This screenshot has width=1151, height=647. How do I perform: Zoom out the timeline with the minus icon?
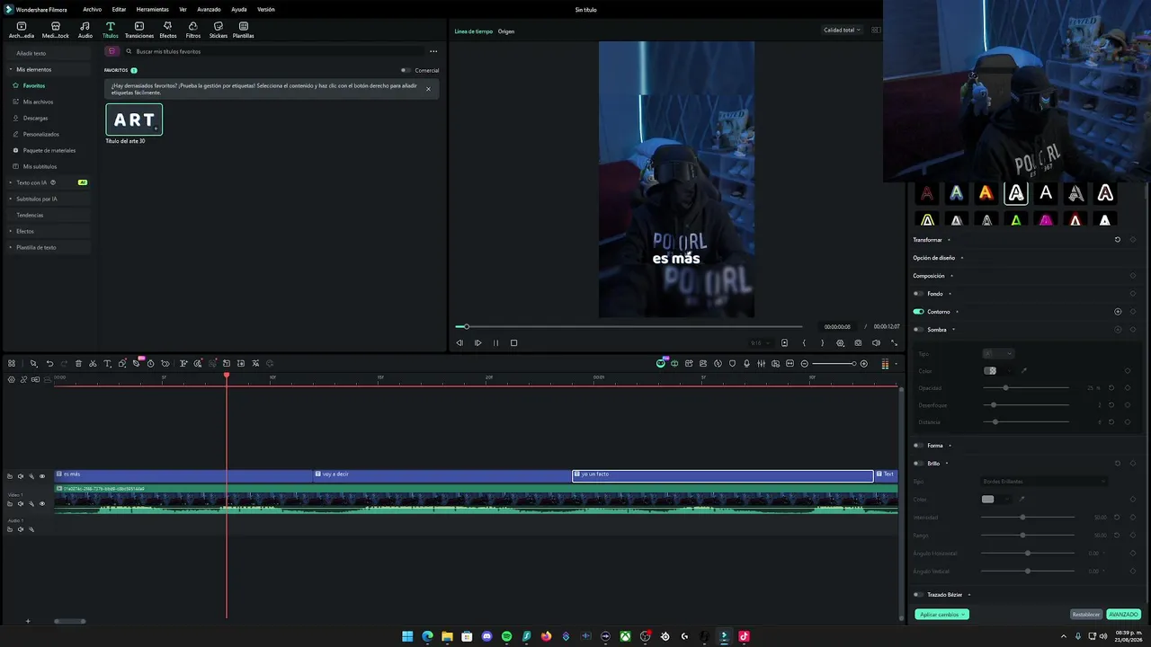point(805,364)
